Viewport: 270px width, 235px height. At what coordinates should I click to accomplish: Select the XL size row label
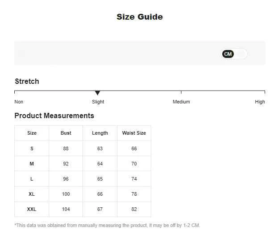32,194
